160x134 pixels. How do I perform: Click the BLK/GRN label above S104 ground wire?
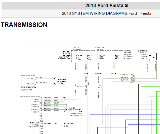[72, 108]
